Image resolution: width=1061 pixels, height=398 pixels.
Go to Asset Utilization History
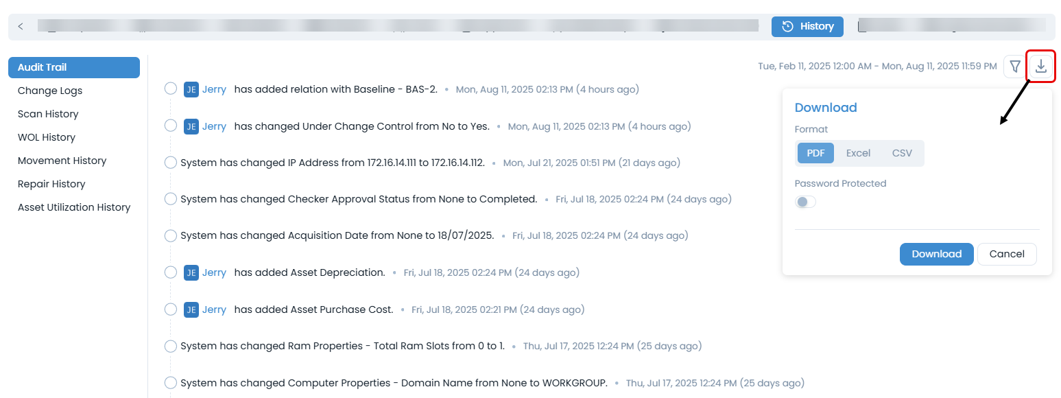click(x=74, y=207)
